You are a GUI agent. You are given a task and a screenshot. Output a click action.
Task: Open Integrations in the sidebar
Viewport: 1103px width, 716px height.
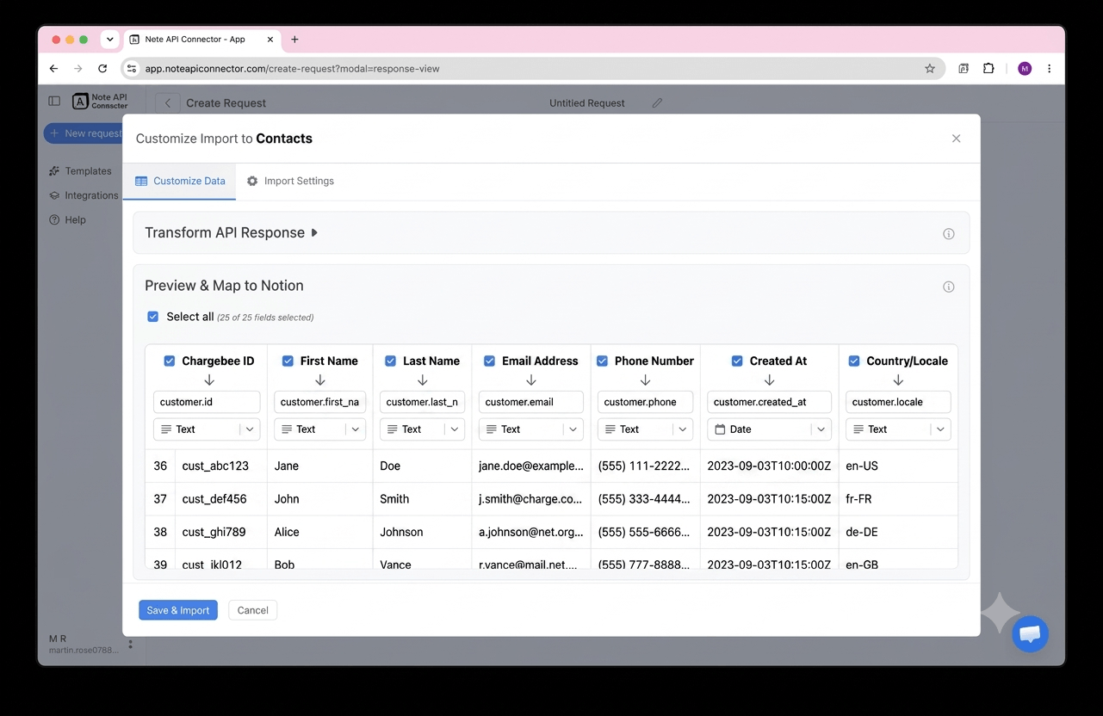click(84, 195)
